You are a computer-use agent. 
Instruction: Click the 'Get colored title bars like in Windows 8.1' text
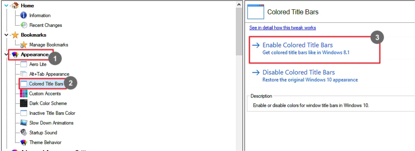coord(306,52)
